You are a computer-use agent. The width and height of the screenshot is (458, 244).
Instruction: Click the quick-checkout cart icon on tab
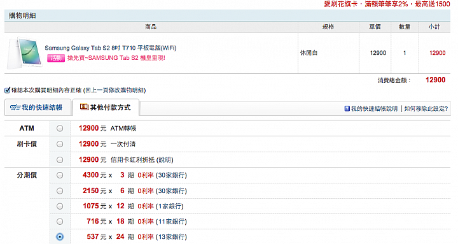pos(15,108)
